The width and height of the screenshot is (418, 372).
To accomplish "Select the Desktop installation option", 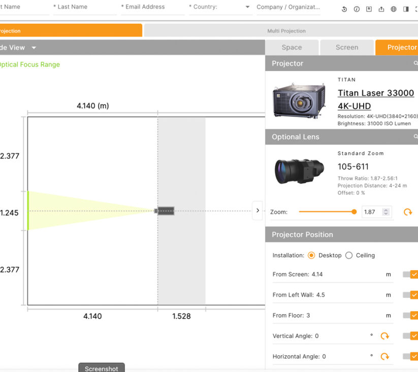I will tap(311, 255).
